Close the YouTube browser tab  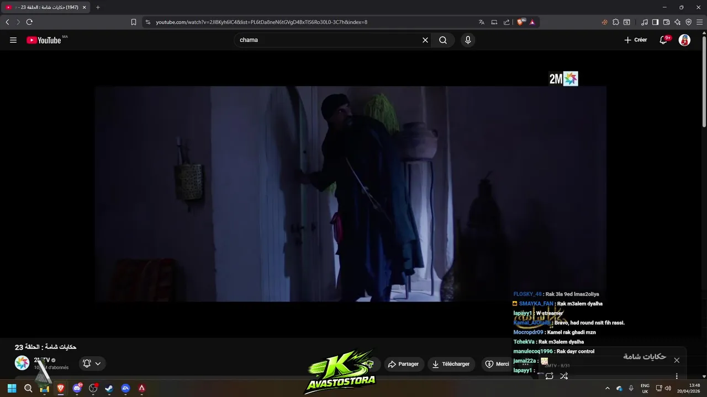(x=84, y=7)
